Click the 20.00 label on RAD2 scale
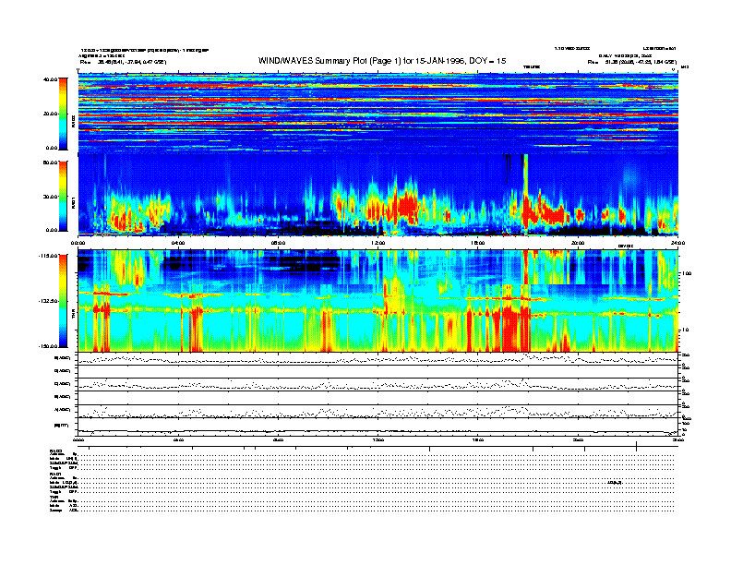731x565 pixels. click(x=51, y=114)
